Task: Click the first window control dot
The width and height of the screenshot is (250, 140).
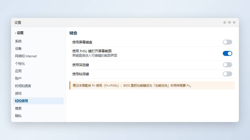Action: click(x=225, y=22)
